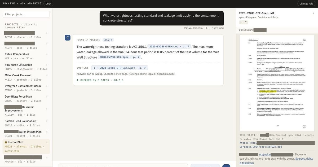Click the Archive · Ask Anything title
The width and height of the screenshot is (318, 167).
coord(22,3)
